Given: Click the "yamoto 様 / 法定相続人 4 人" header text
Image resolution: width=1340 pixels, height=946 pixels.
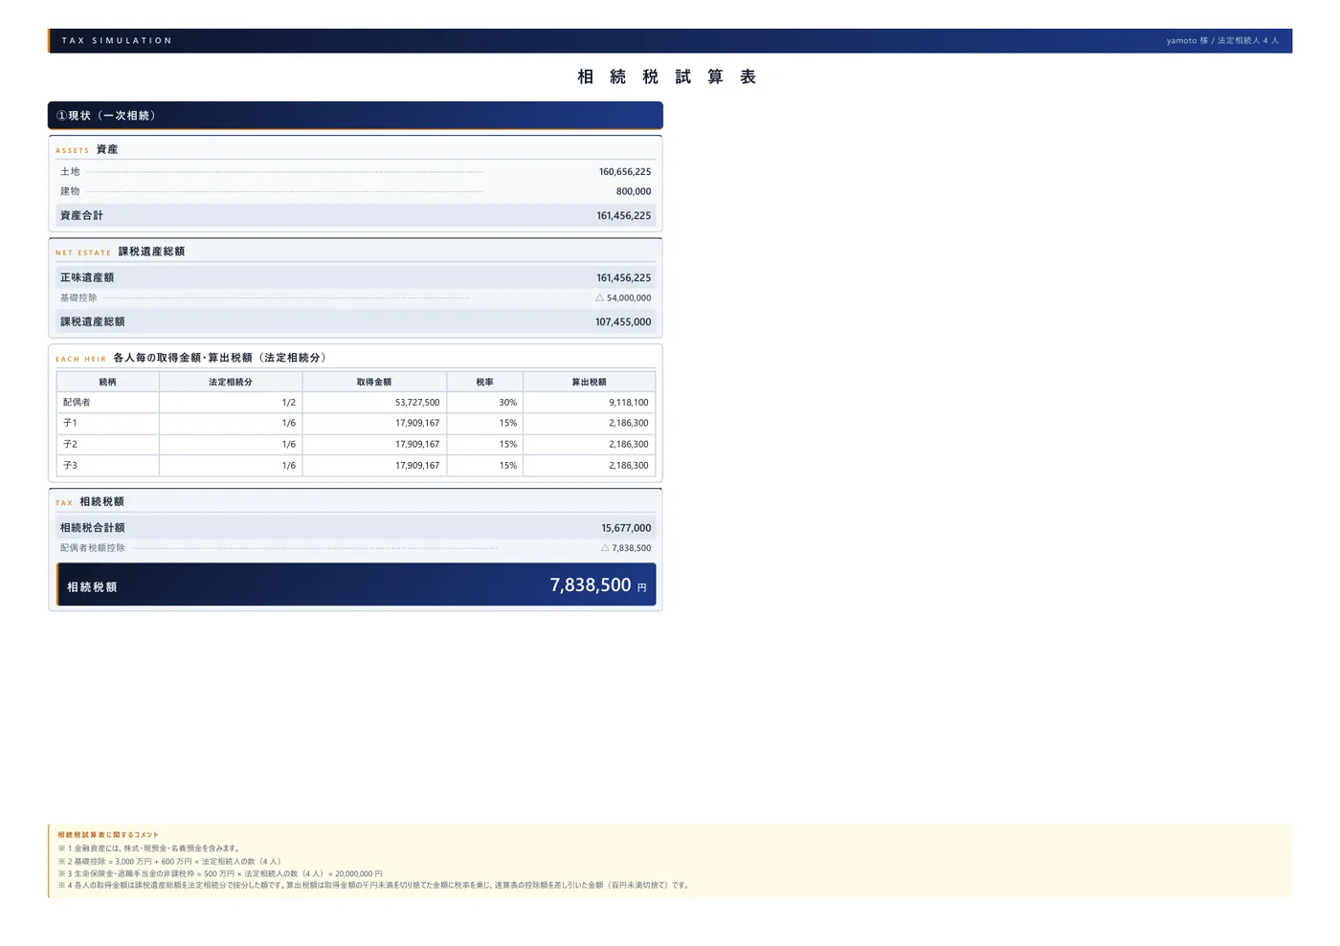Looking at the screenshot, I should click(1222, 41).
